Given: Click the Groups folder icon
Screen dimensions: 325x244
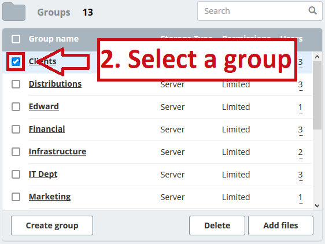Looking at the screenshot, I should pos(14,12).
